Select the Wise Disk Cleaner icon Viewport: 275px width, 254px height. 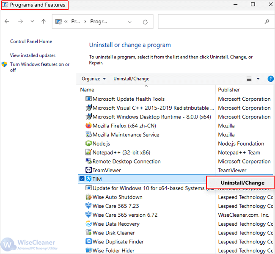88,232
